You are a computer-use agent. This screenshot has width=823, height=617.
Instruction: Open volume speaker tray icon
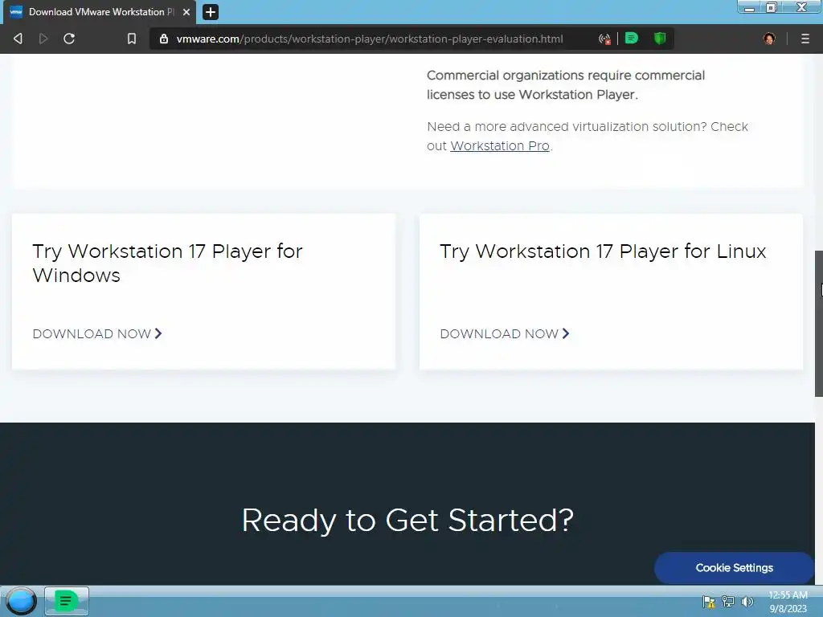[747, 602]
